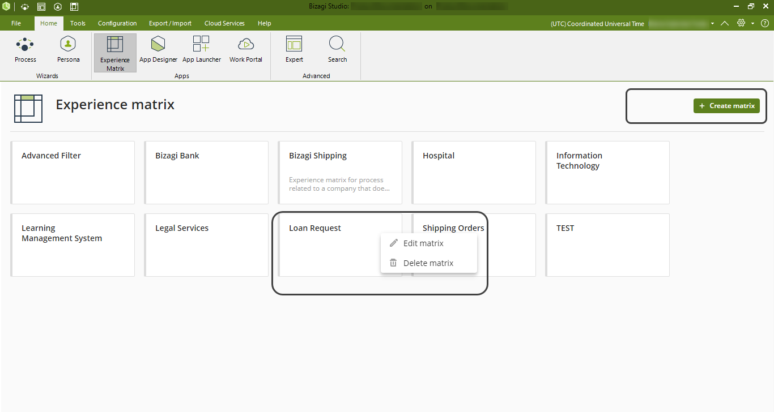
Task: Expand the time zone dropdown arrow
Action: (x=712, y=24)
